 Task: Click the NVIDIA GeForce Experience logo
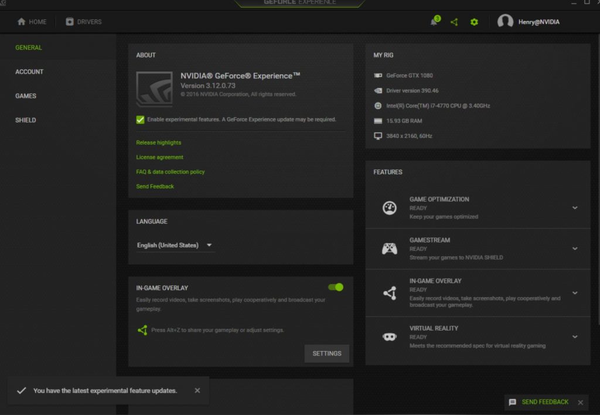pos(154,89)
